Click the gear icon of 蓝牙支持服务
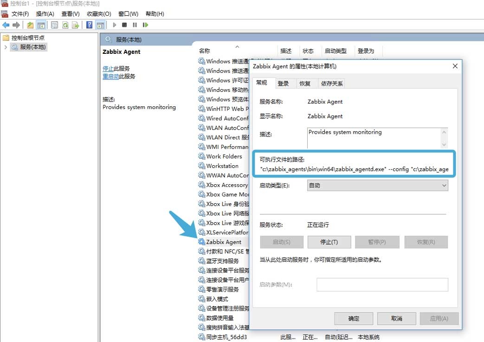The image size is (484, 342). click(x=201, y=261)
